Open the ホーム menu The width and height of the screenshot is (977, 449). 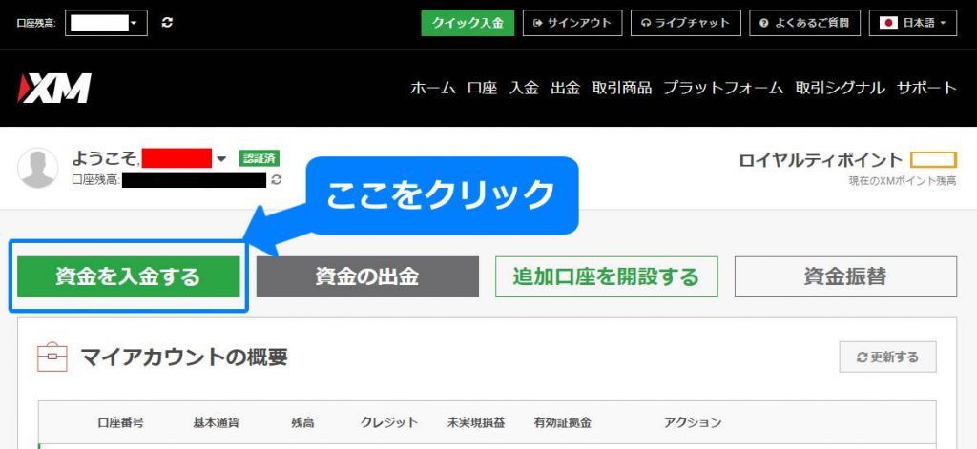point(432,88)
